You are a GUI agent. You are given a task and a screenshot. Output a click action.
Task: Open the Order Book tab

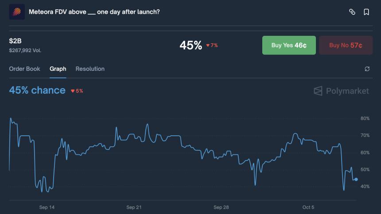(x=24, y=69)
